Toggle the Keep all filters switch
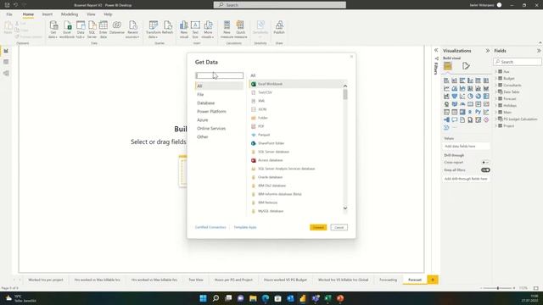The width and height of the screenshot is (543, 305). tap(485, 170)
